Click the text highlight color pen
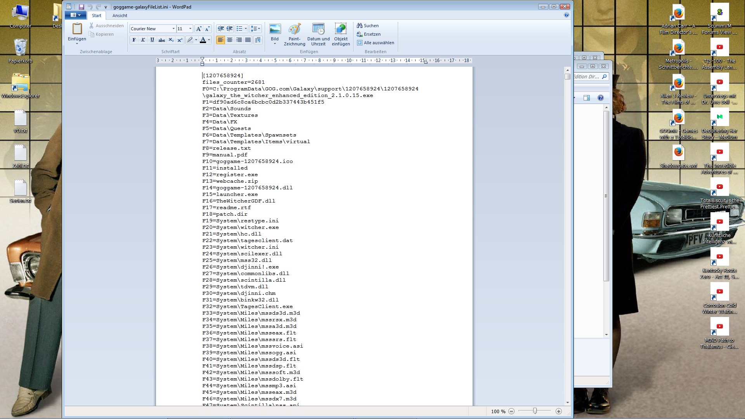The width and height of the screenshot is (745, 419). 190,40
